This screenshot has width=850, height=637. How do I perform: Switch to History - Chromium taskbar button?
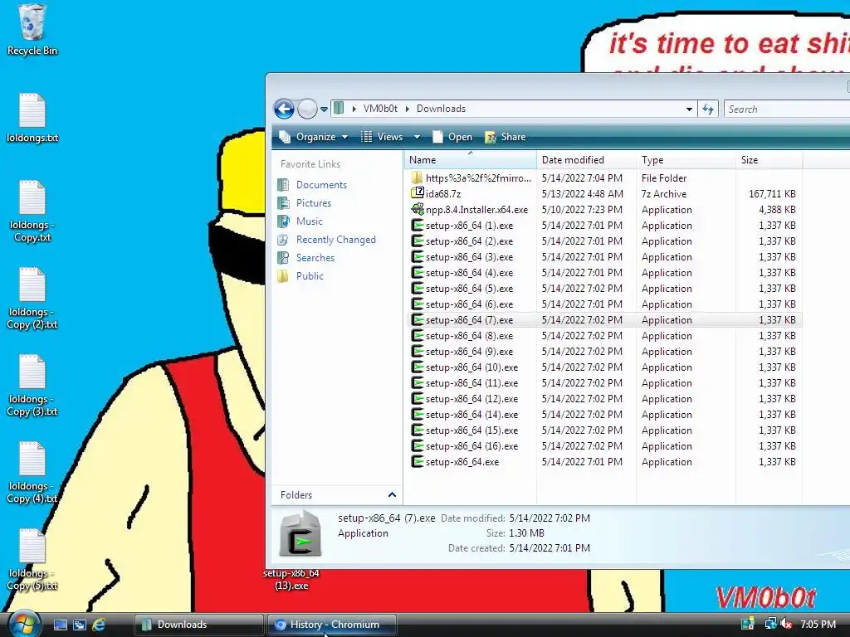[332, 625]
